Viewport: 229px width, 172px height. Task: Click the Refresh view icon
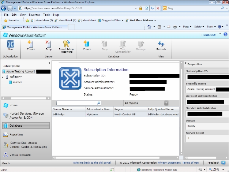(161, 44)
